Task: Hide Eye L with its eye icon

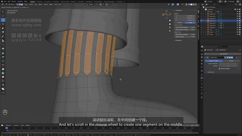Action: pyautogui.click(x=237, y=30)
